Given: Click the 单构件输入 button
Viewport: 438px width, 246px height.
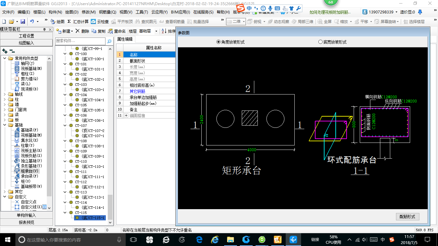Looking at the screenshot, I should 26,215.
